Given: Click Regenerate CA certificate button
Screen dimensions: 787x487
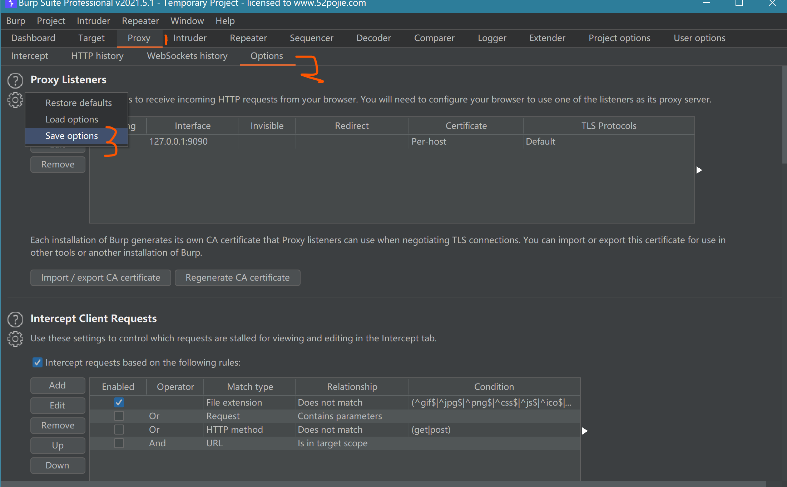Looking at the screenshot, I should (238, 278).
